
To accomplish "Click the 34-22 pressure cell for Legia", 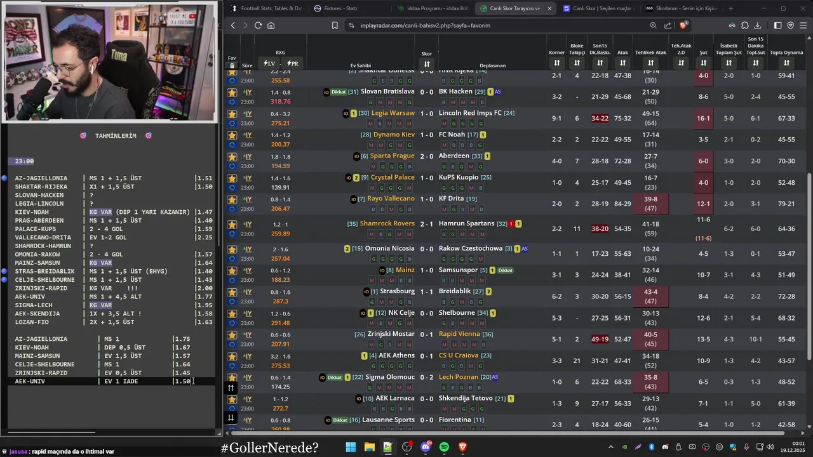I will click(600, 119).
